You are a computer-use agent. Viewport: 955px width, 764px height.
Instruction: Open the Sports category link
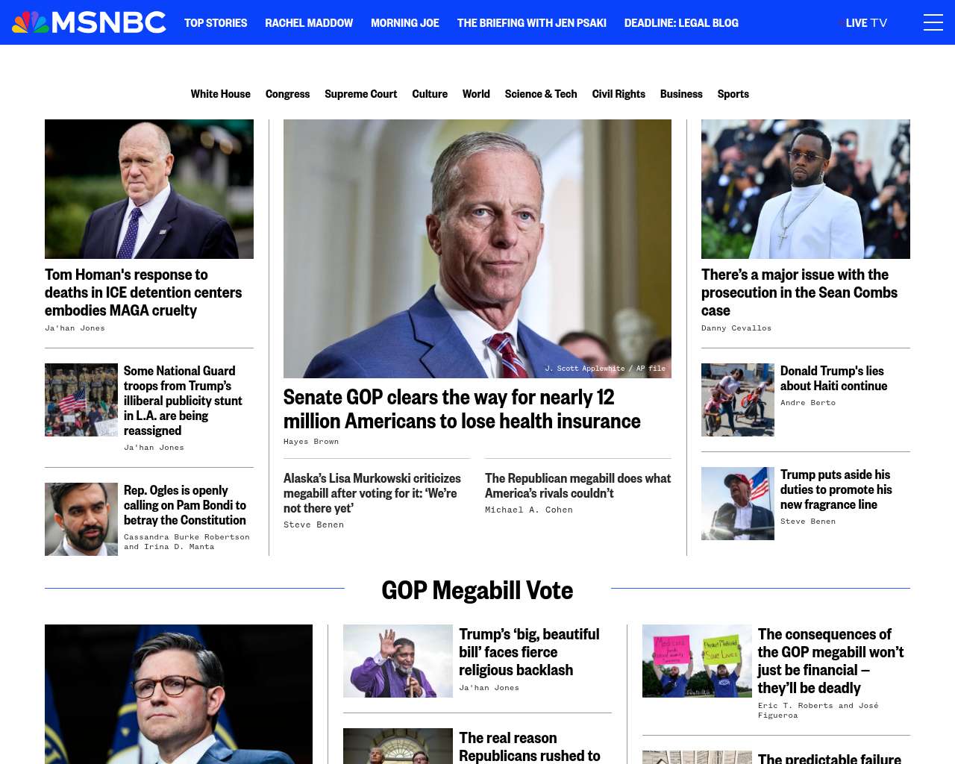click(733, 94)
